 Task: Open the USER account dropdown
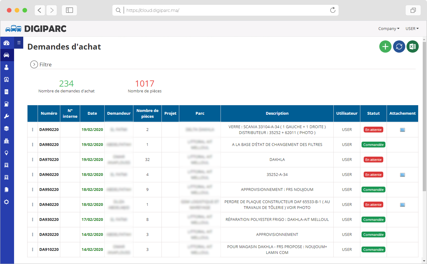[412, 29]
